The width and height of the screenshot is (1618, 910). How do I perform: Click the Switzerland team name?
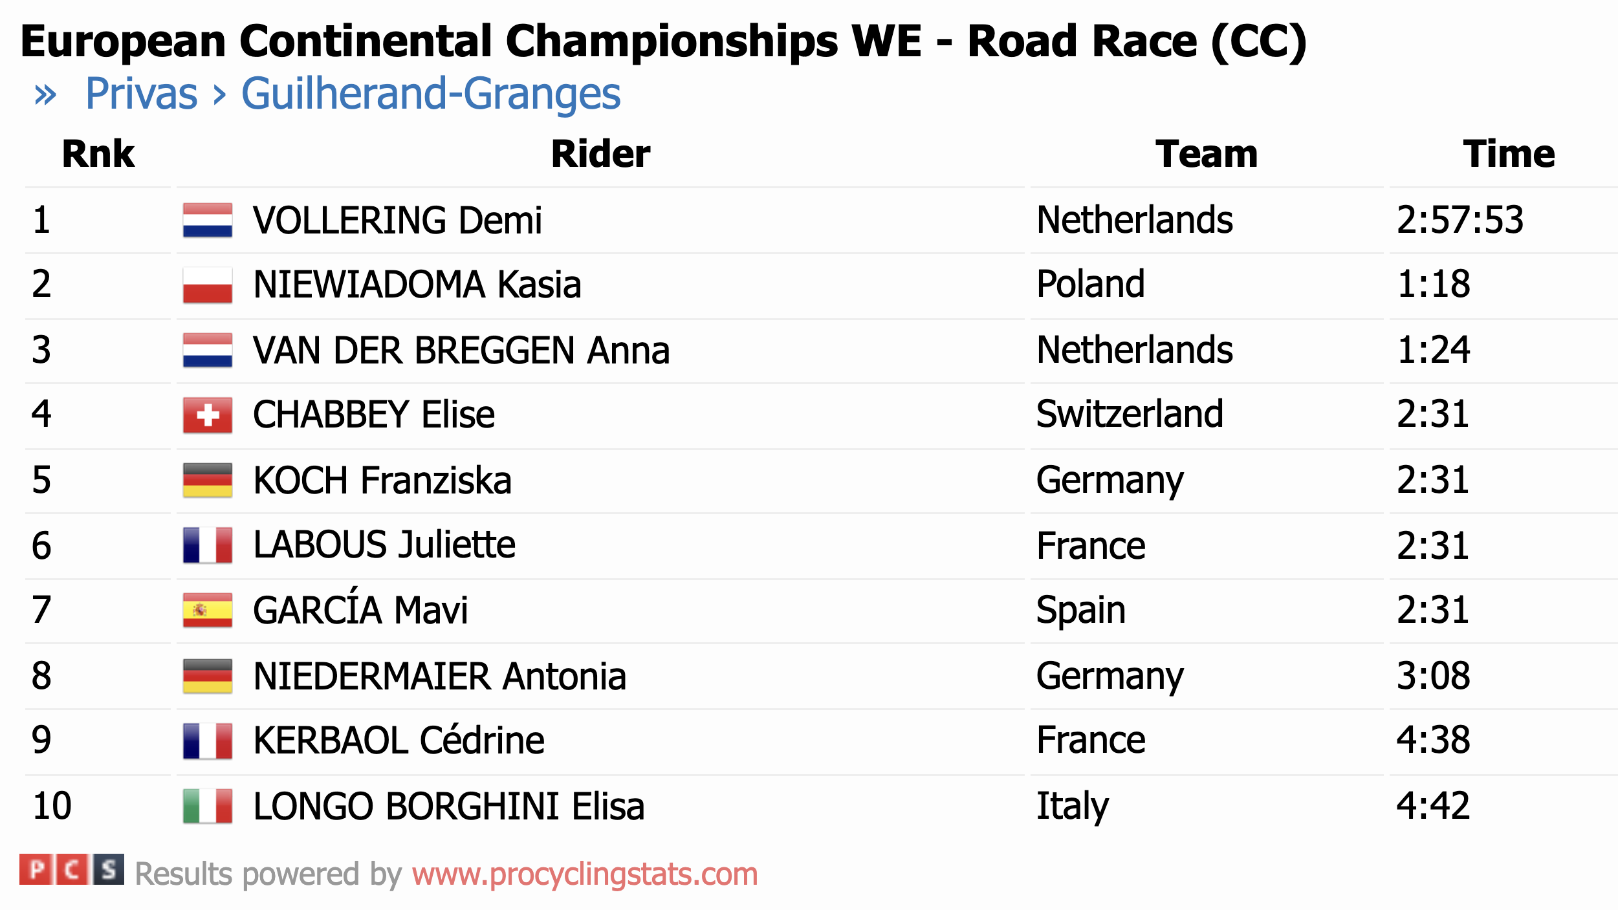(1130, 415)
